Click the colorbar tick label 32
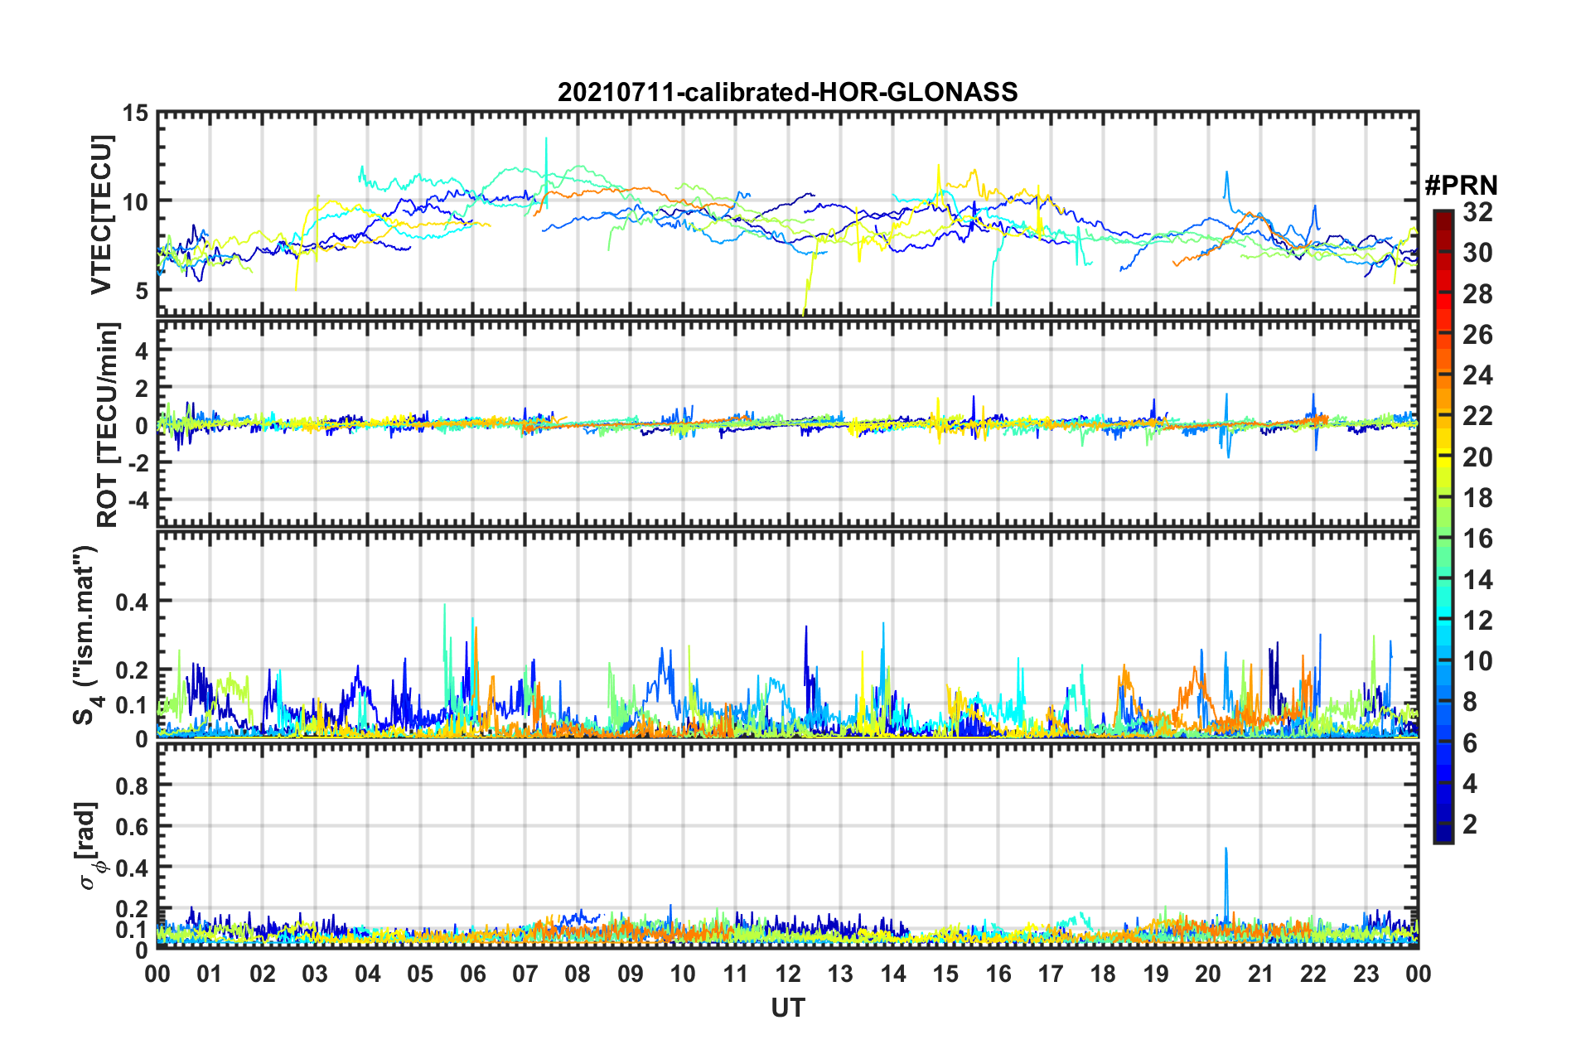 (x=1477, y=212)
